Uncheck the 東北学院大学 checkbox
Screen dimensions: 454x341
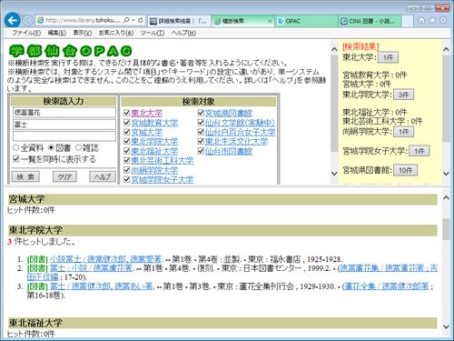tap(127, 141)
